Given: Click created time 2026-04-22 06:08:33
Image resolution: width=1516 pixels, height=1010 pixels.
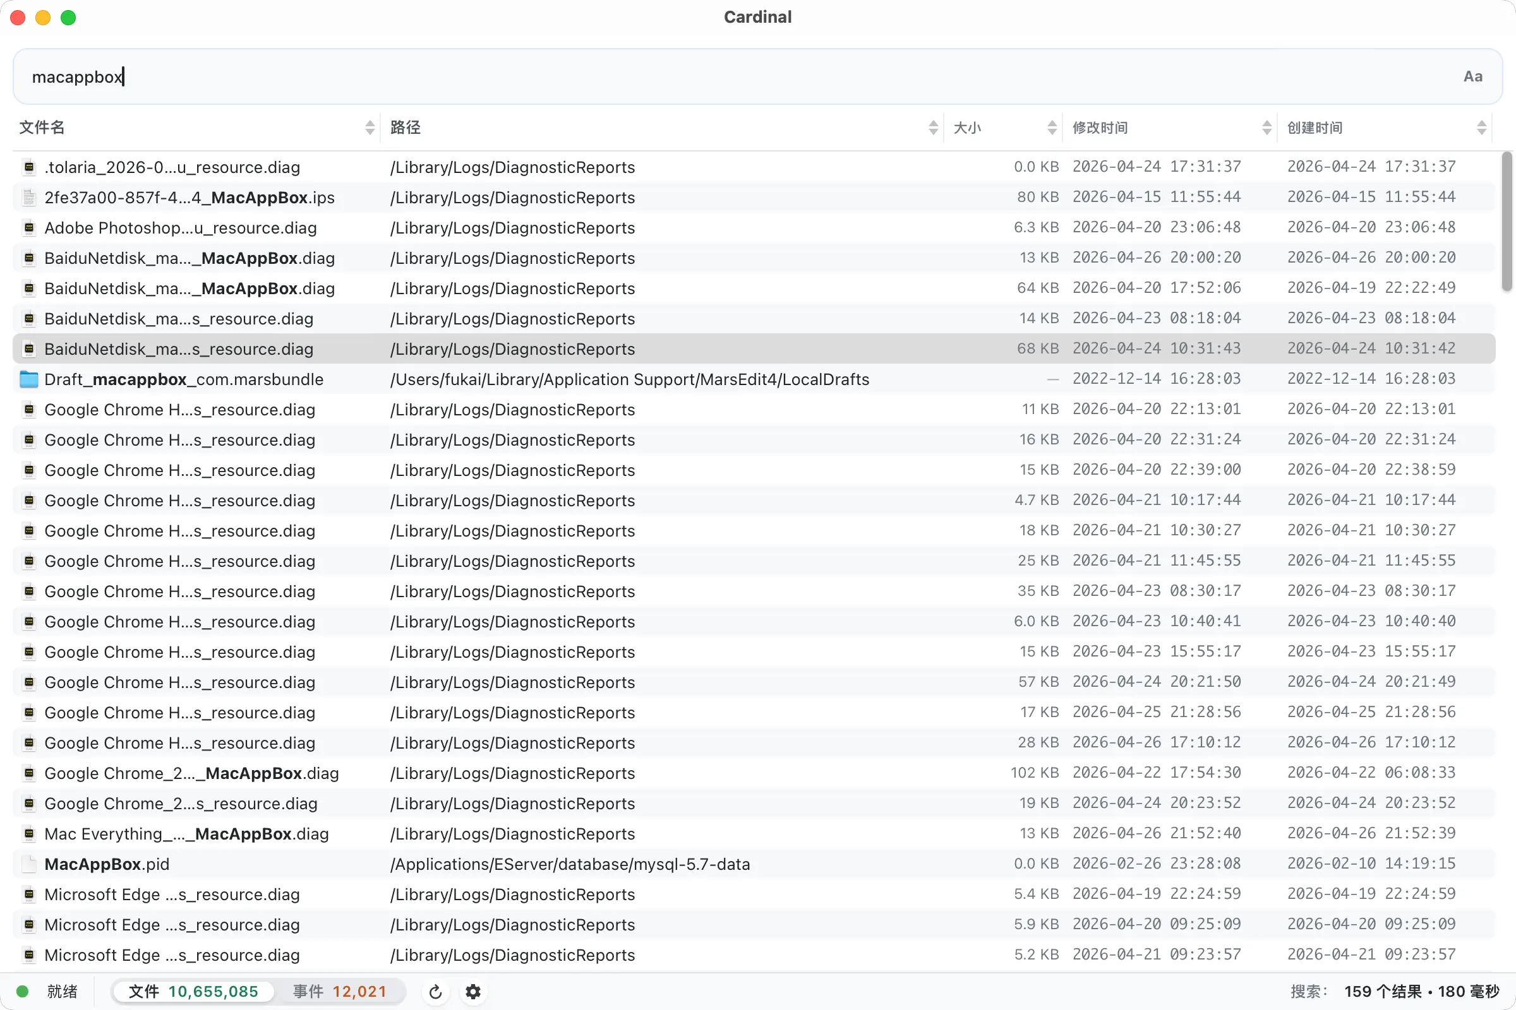Looking at the screenshot, I should (1371, 773).
